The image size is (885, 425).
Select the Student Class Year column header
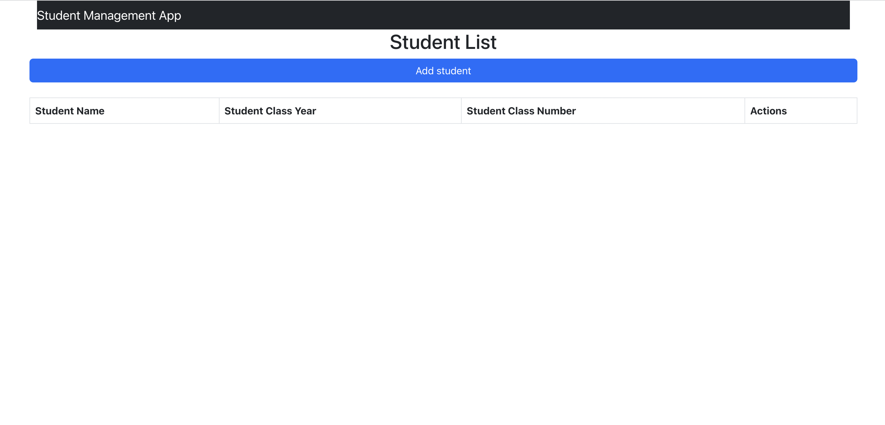(340, 111)
